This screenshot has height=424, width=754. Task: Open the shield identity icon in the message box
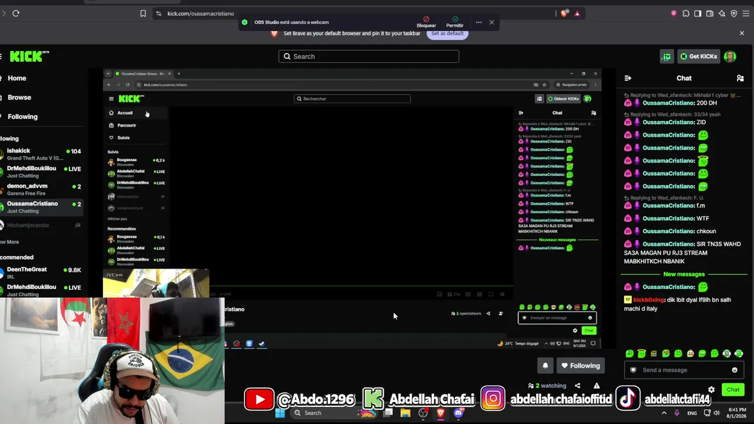click(x=633, y=370)
